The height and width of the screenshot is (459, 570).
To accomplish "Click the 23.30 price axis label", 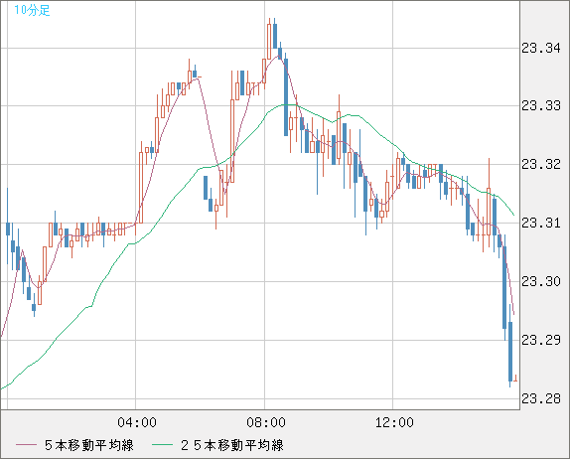I will 541,281.
